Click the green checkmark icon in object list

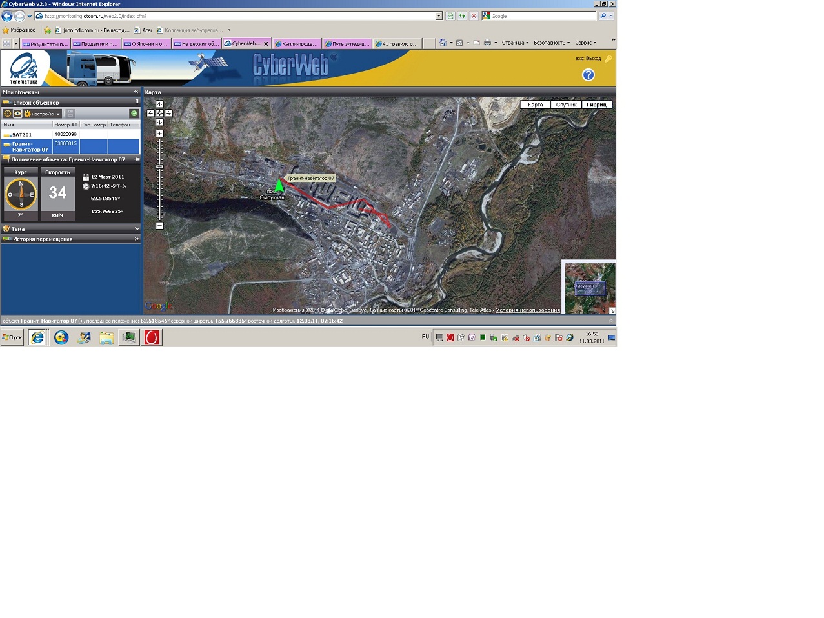coord(134,114)
